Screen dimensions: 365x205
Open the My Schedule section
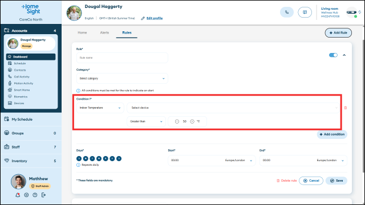[31, 119]
